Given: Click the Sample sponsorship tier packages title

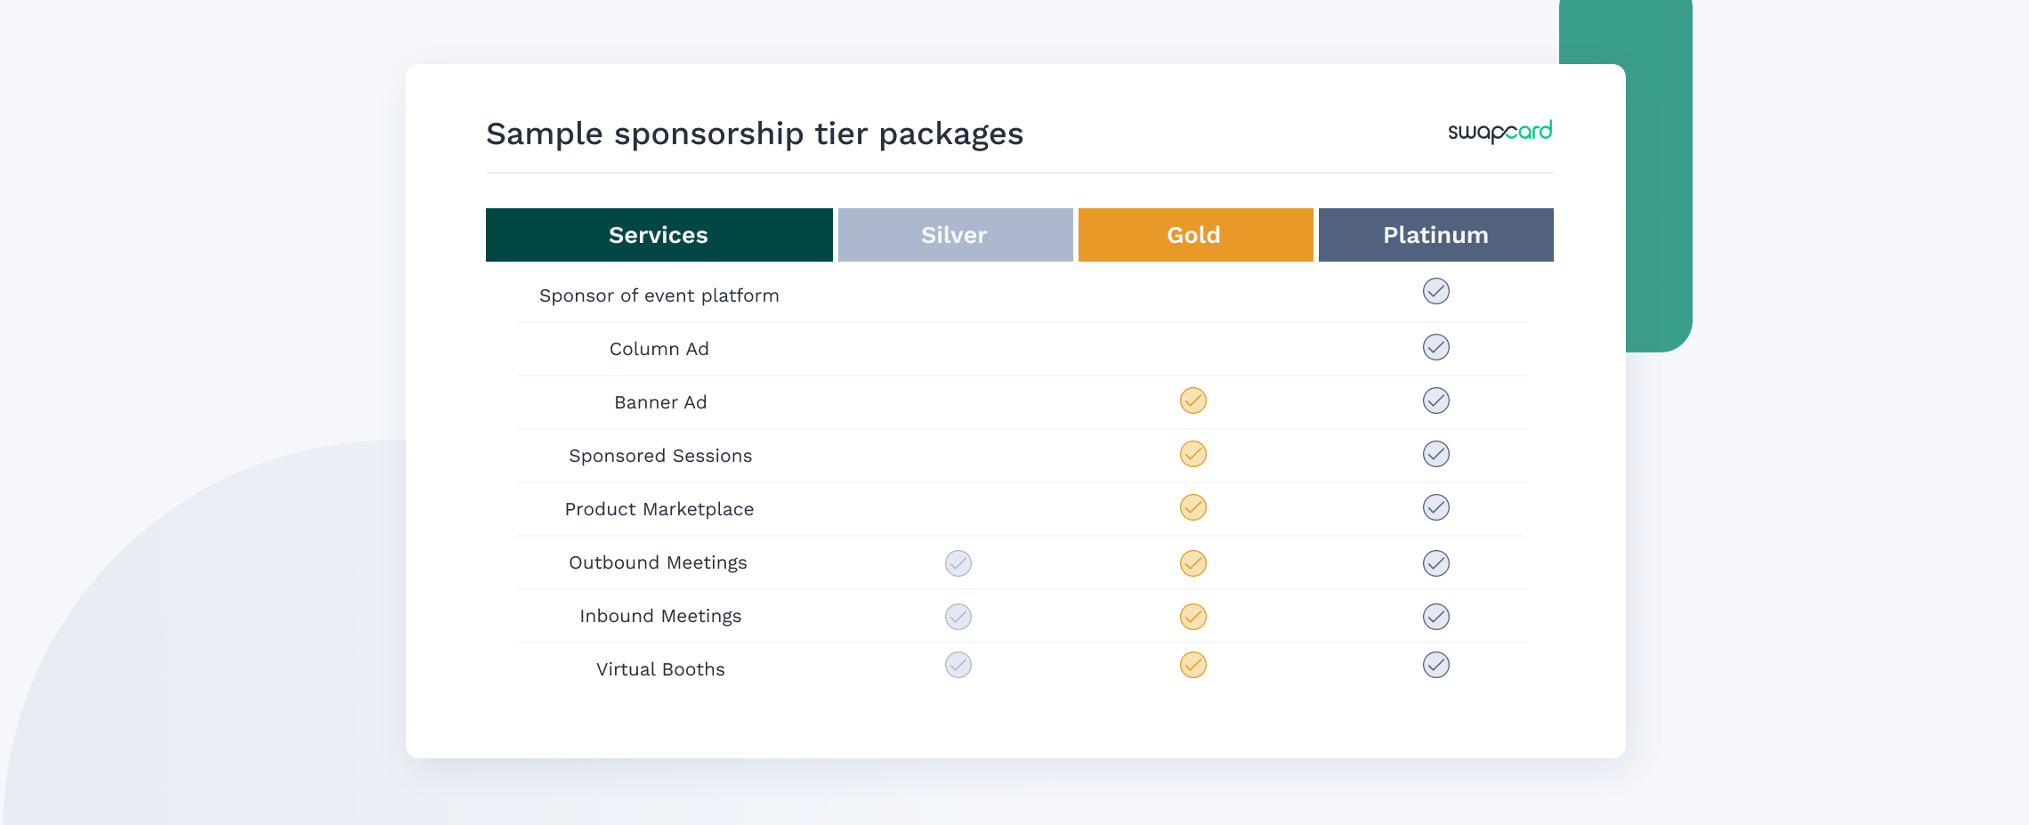Looking at the screenshot, I should pos(755,134).
